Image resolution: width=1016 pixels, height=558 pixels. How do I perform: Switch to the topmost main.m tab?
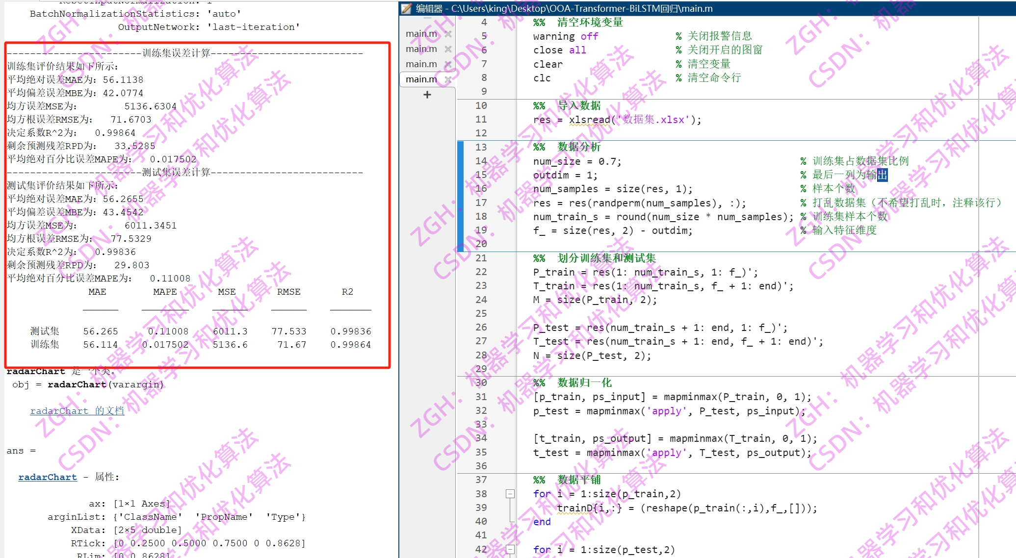pos(421,34)
